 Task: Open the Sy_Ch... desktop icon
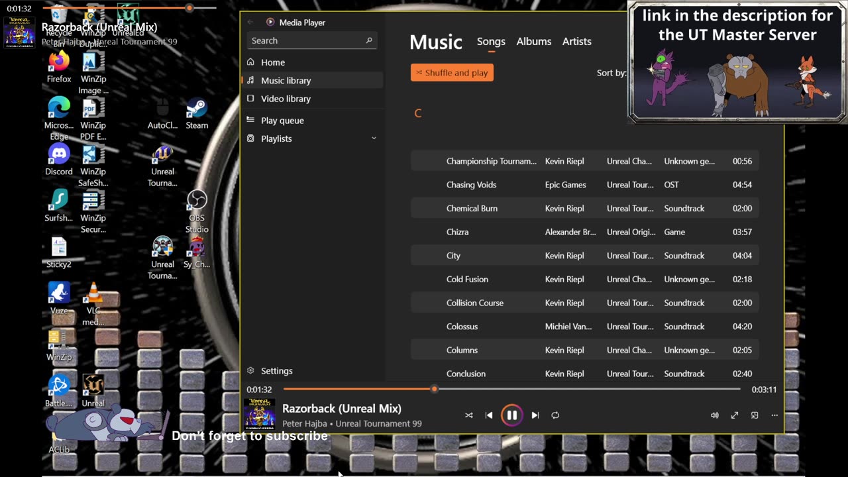(x=197, y=252)
